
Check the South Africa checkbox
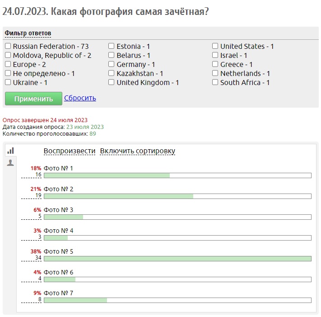coord(215,82)
